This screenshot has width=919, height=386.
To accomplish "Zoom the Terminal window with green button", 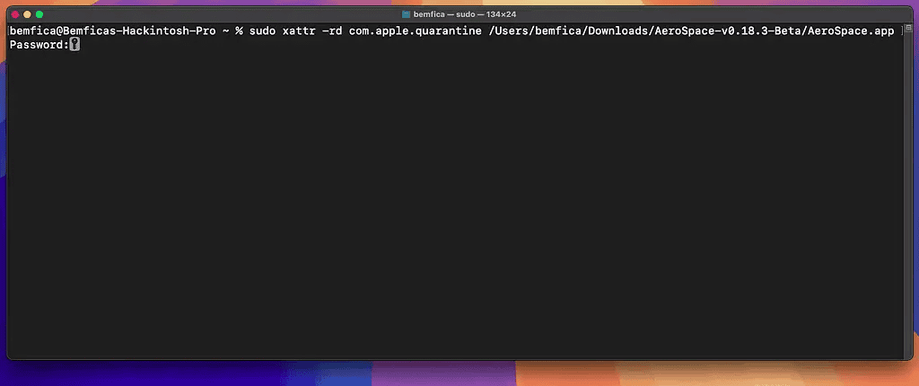I will coord(39,14).
